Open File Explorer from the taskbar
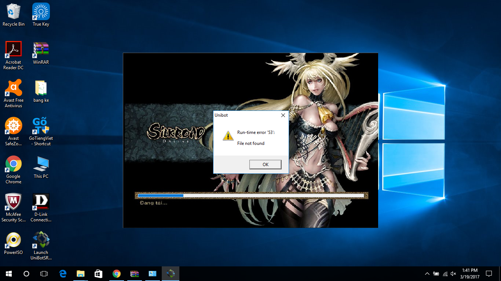Image resolution: width=501 pixels, height=281 pixels. click(x=80, y=274)
